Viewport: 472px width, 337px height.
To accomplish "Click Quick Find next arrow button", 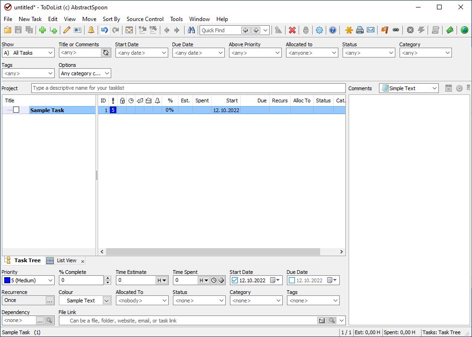I will tap(256, 30).
